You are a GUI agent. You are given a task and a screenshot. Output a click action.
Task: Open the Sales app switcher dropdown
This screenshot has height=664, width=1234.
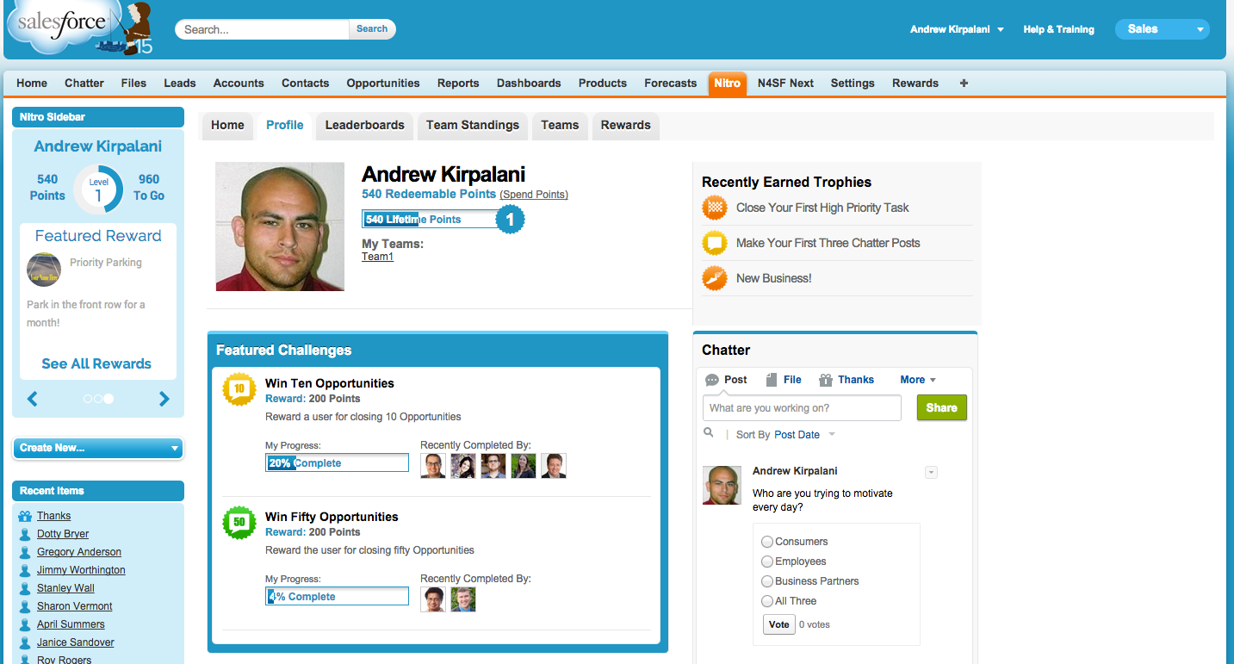pos(1162,29)
